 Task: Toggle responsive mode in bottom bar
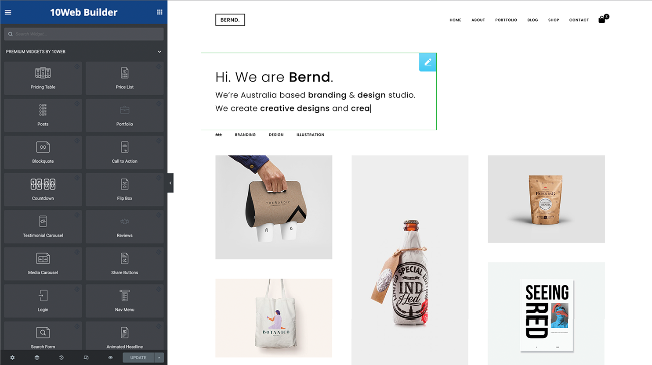pos(86,358)
